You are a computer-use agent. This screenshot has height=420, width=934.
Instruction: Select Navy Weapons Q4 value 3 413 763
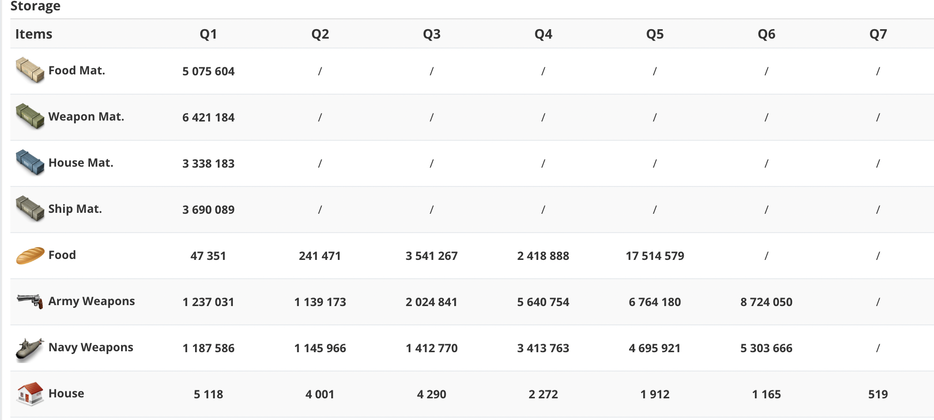[543, 348]
